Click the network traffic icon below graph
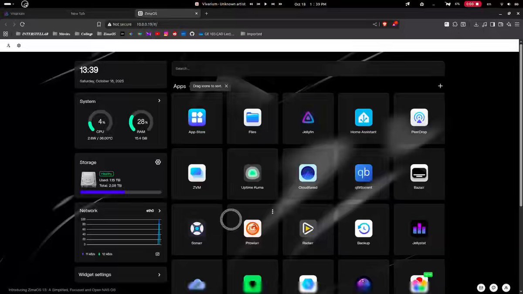Image resolution: width=523 pixels, height=294 pixels. coord(157,254)
